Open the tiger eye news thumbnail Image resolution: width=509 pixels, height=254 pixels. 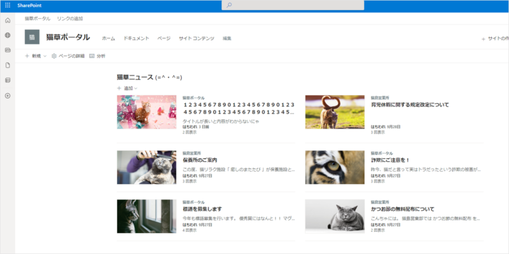[x=335, y=167]
